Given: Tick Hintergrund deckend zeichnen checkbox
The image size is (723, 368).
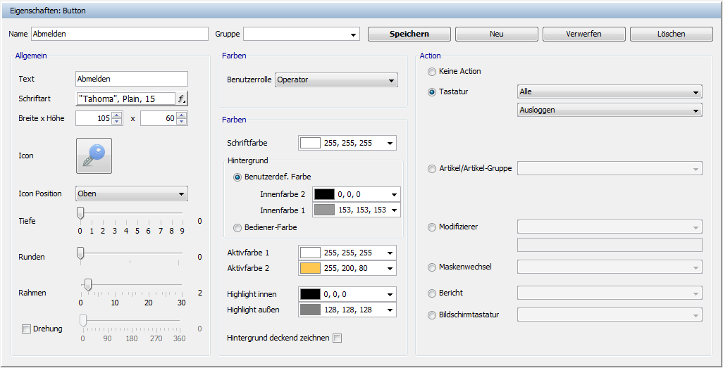Looking at the screenshot, I should click(338, 338).
